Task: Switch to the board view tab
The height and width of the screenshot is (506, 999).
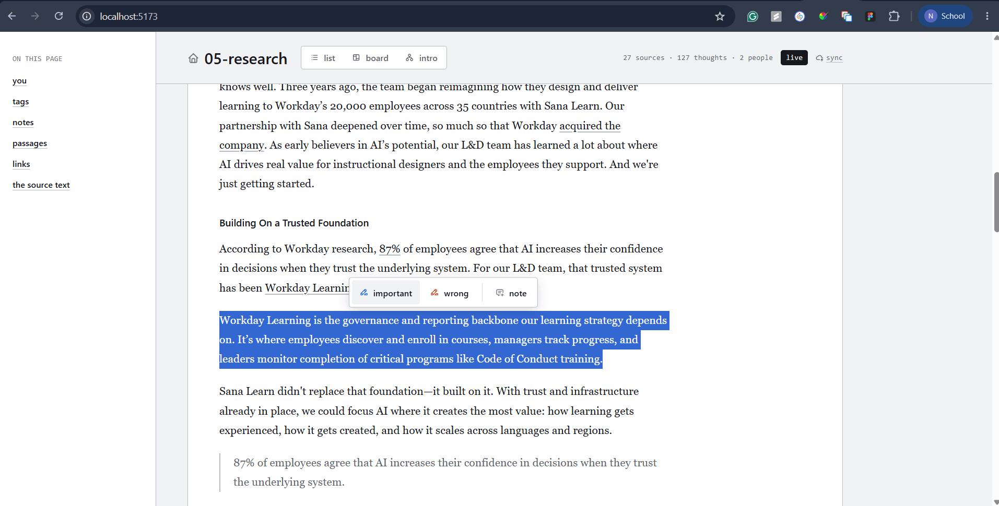Action: (371, 58)
